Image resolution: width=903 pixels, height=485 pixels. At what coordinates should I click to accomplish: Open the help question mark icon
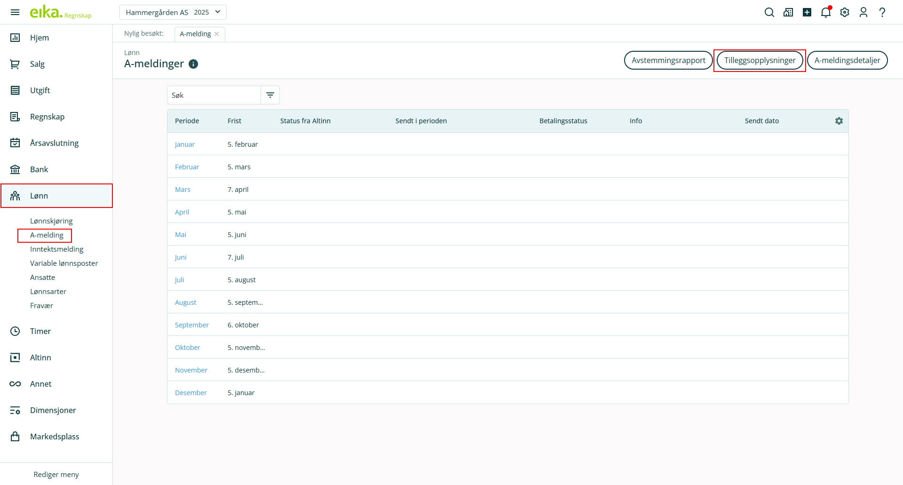[882, 13]
